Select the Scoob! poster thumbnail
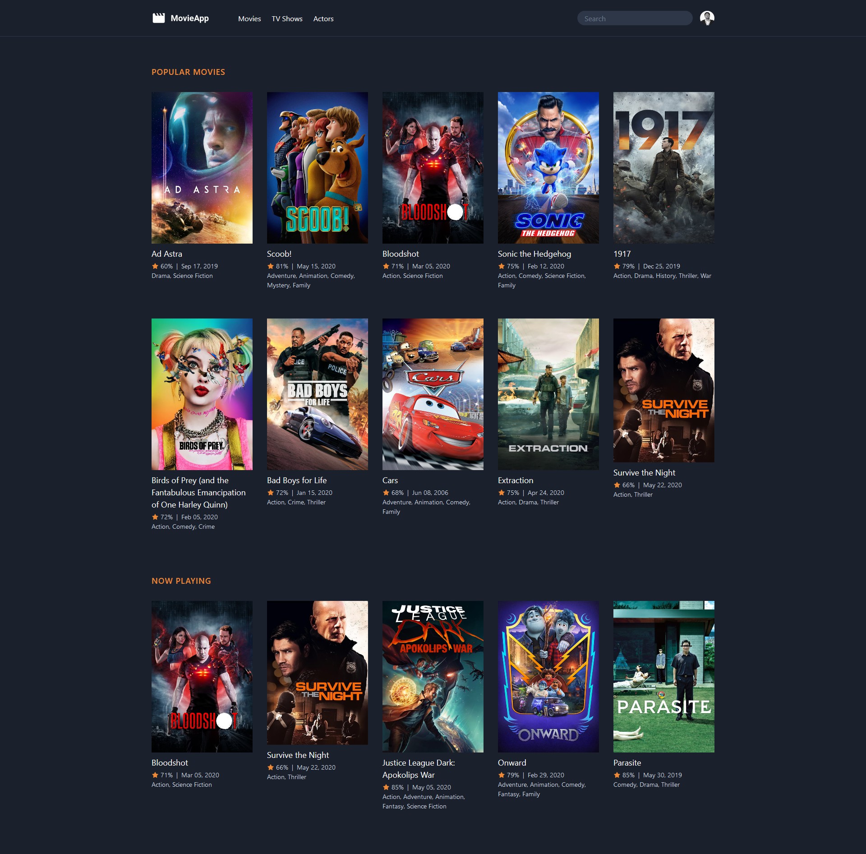The image size is (866, 854). point(317,168)
